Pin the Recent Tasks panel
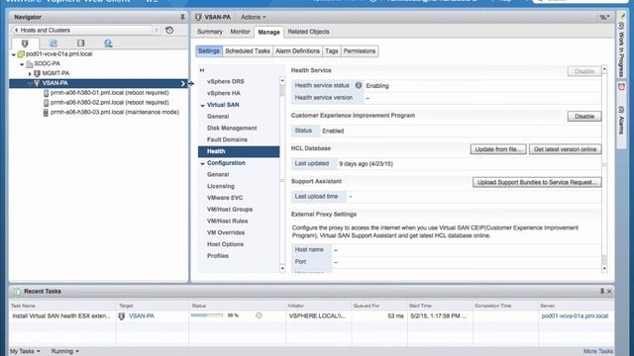 click(x=602, y=291)
